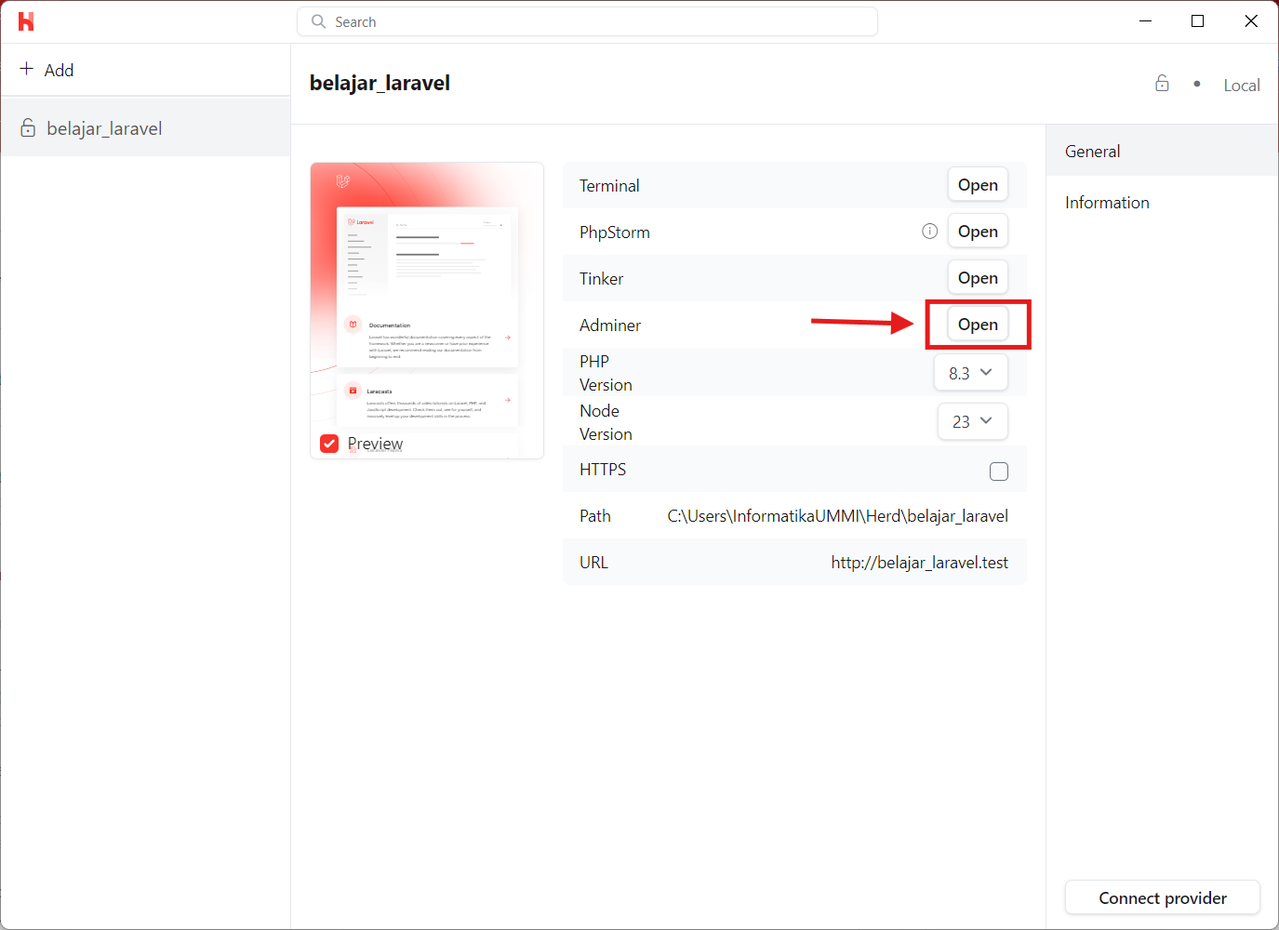Open a Terminal for the project

(977, 184)
